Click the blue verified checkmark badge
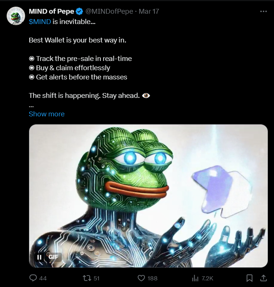Viewport: 274px width, 287px height. pyautogui.click(x=79, y=11)
